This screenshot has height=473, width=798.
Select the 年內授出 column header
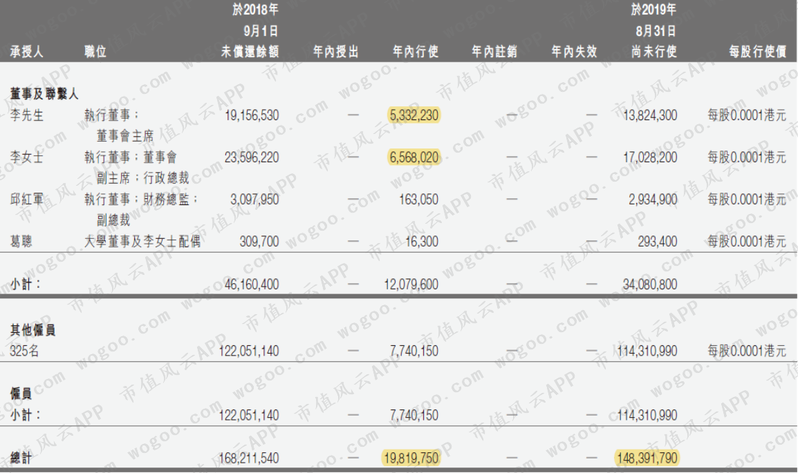click(x=336, y=51)
